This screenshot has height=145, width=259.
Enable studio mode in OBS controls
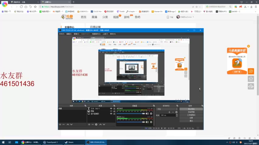pyautogui.click(x=191, y=115)
